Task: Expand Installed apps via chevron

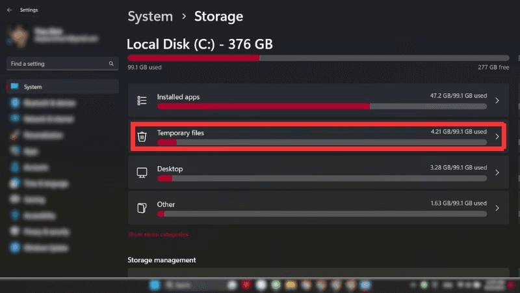Action: tap(497, 100)
